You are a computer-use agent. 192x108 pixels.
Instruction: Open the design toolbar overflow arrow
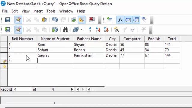[x=151, y=20]
